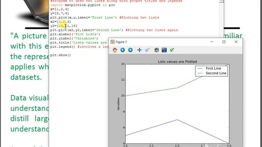Click the plot title 'Lists values are Plotted'
Screen dimensions: 262x147
pyautogui.click(x=177, y=62)
